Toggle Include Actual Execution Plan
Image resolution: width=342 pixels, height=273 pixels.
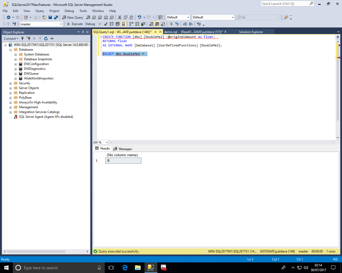click(131, 24)
